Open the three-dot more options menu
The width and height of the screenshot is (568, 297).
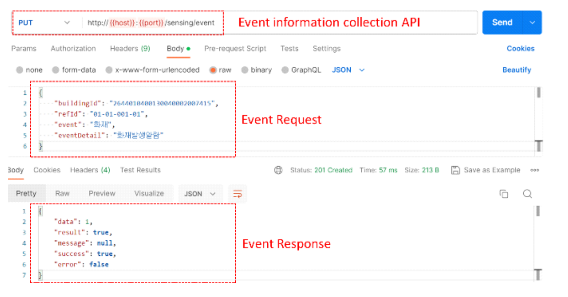point(534,170)
